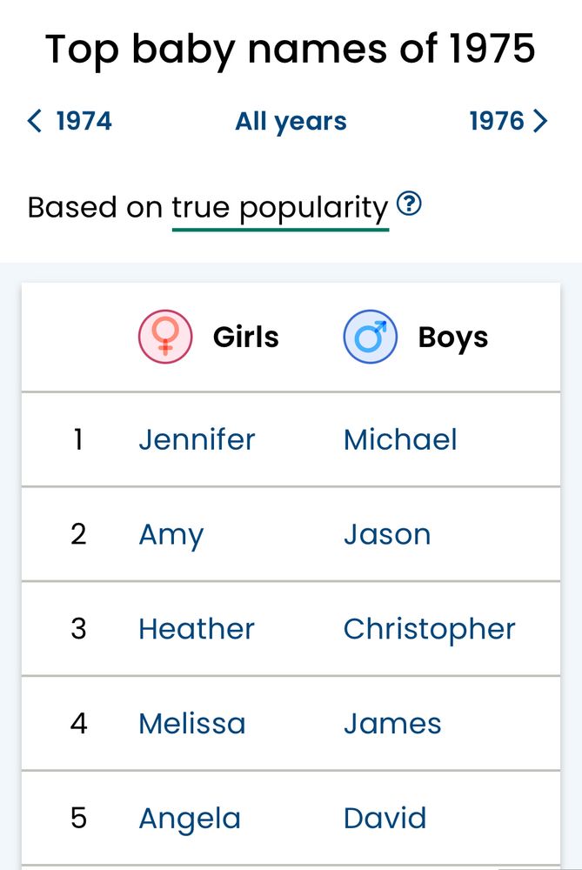Image resolution: width=582 pixels, height=870 pixels.
Task: Click the page title heading
Action: tap(291, 50)
